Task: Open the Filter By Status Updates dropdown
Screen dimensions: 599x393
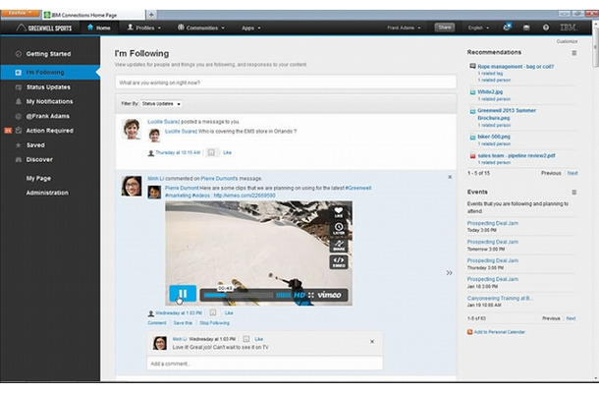Action: 161,104
